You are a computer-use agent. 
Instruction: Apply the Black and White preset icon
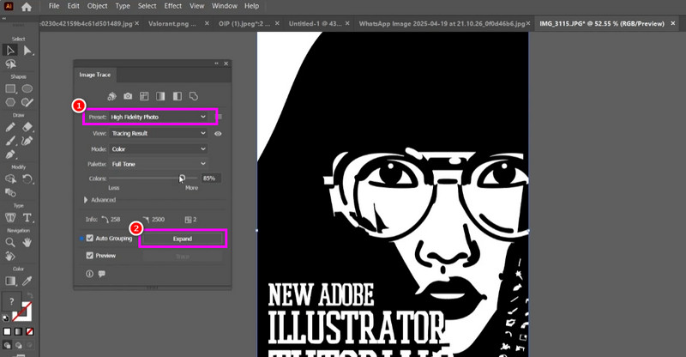(178, 96)
